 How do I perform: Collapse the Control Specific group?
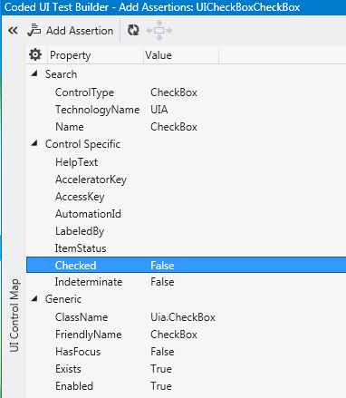coord(34,143)
